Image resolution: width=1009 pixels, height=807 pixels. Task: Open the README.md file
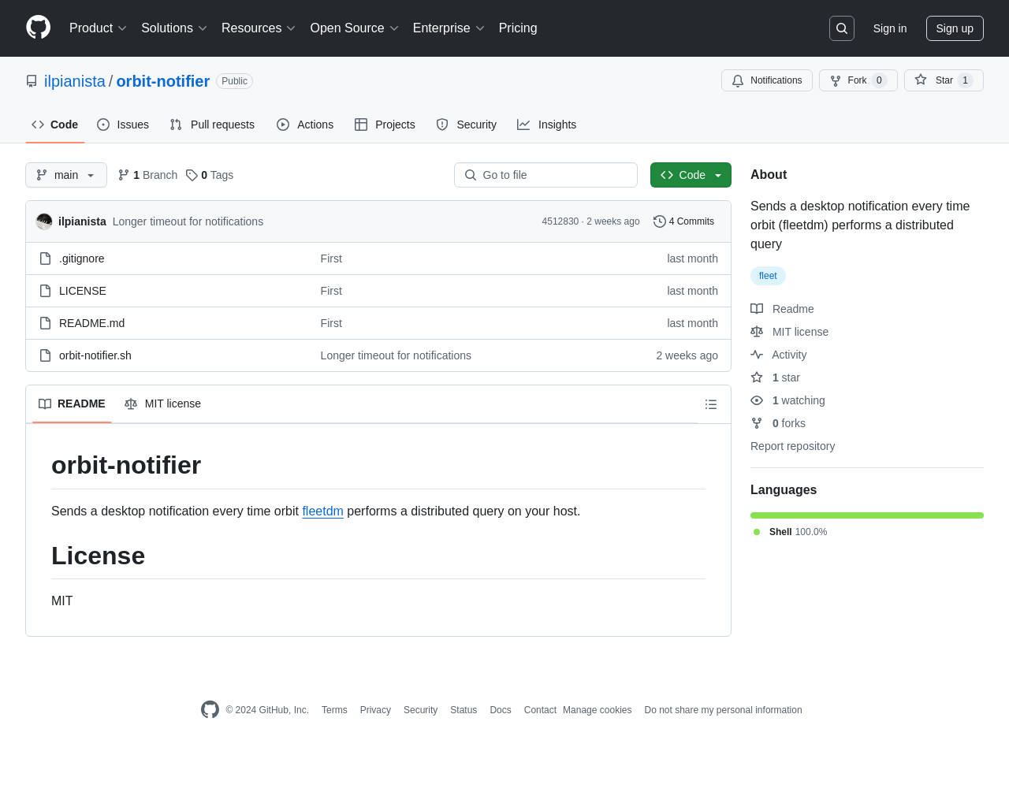(x=91, y=323)
